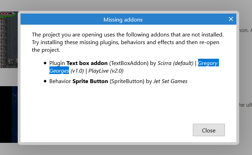Click the word Plugin in the list

57,63
